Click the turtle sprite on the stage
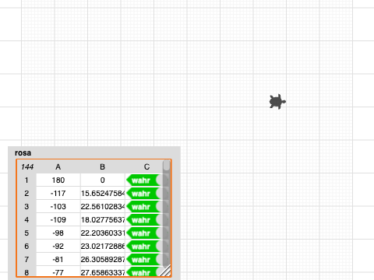Image resolution: width=374 pixels, height=280 pixels. point(277,102)
